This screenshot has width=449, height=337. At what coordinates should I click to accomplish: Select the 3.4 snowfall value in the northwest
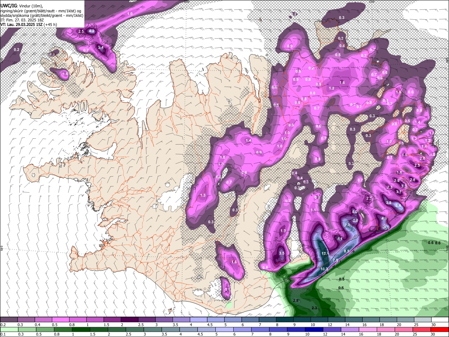click(x=101, y=47)
